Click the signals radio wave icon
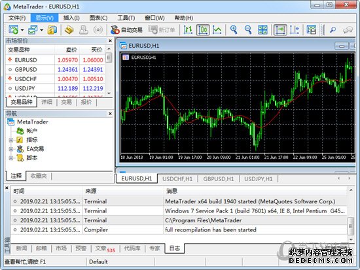Viewport: 360px width, 270px height. pyautogui.click(x=98, y=30)
